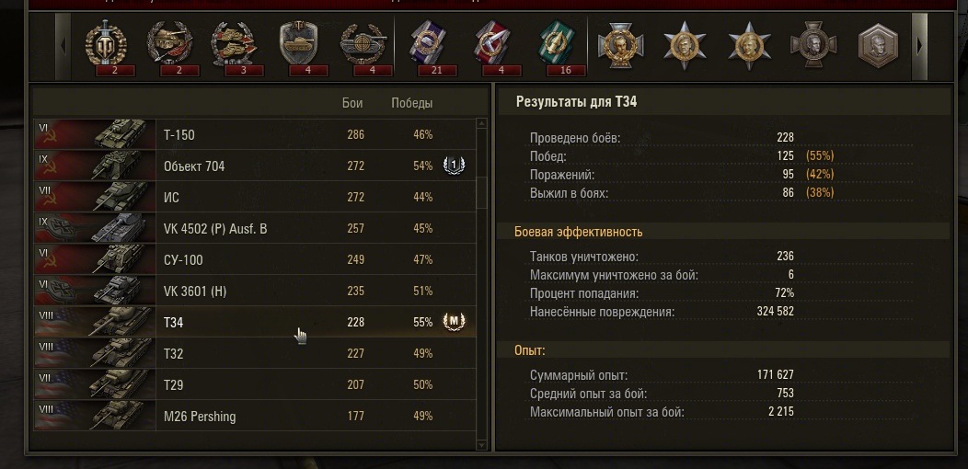Screen dimensions: 968x469
Task: Sort the tank list by Победы column
Action: point(412,103)
